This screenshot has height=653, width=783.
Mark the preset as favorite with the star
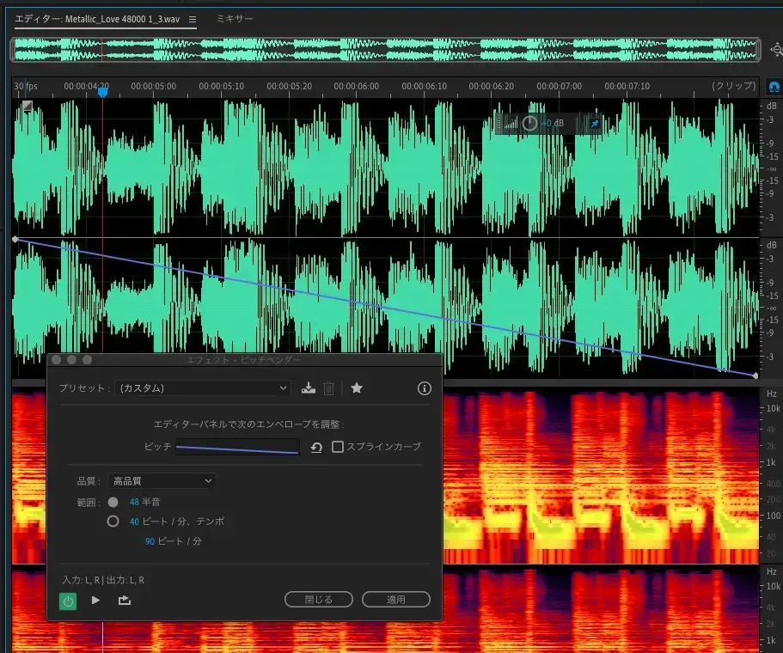[x=357, y=388]
